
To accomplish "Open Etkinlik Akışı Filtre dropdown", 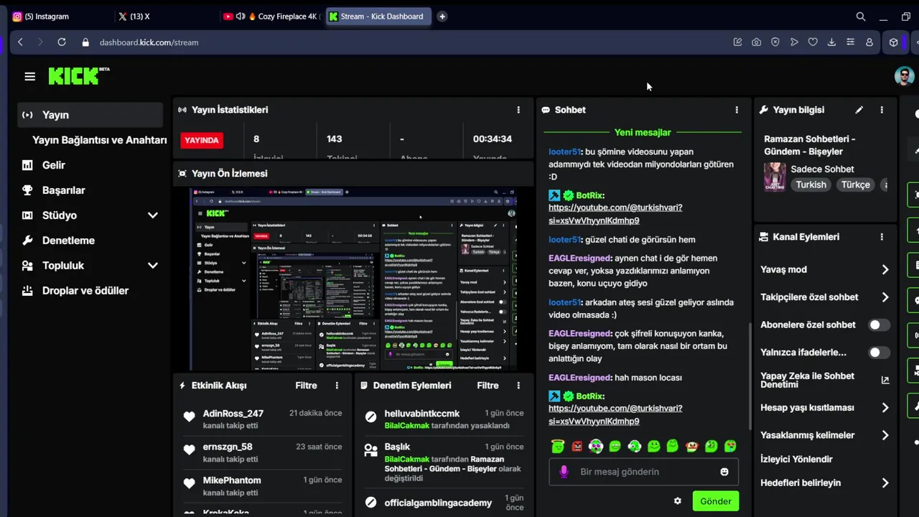I will click(306, 386).
